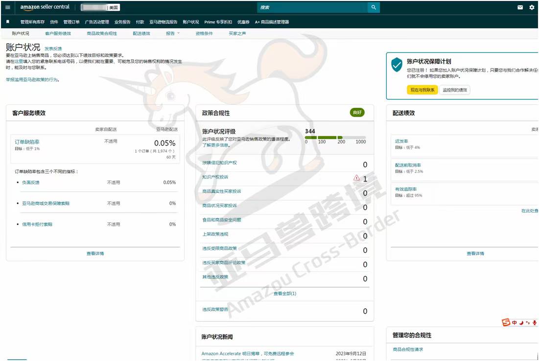This screenshot has width=539, height=361.
Task: Open 广告活动管理 in the navigation bar
Action: click(x=97, y=22)
